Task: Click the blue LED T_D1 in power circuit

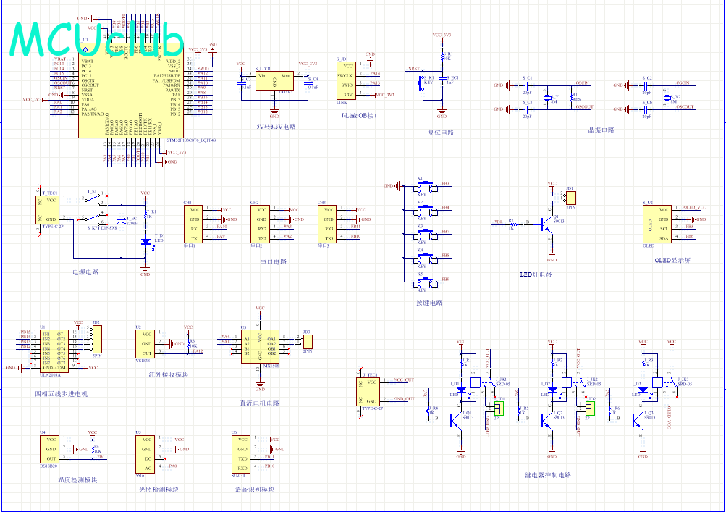Action: [145, 241]
